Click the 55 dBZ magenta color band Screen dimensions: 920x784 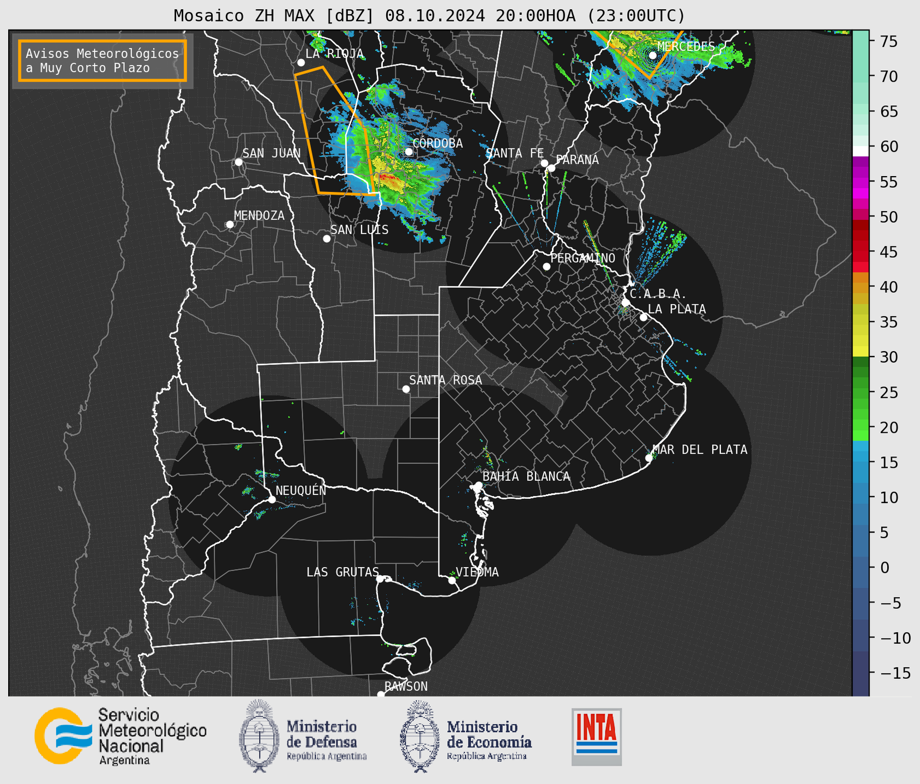[860, 182]
